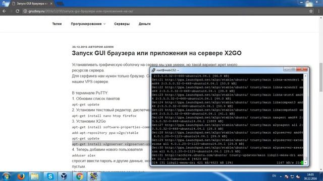Click the ADMIN author link
This screenshot has height=181, width=323.
pyautogui.click(x=109, y=47)
